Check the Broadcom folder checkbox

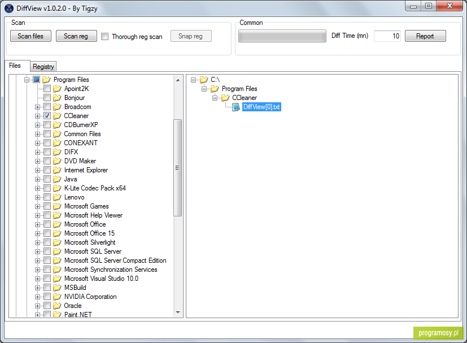(47, 107)
